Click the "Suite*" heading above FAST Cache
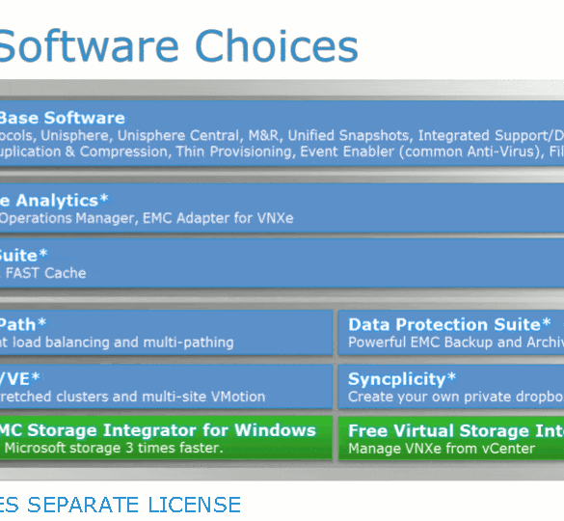Screen dimensions: 564x521 pyautogui.click(x=24, y=256)
